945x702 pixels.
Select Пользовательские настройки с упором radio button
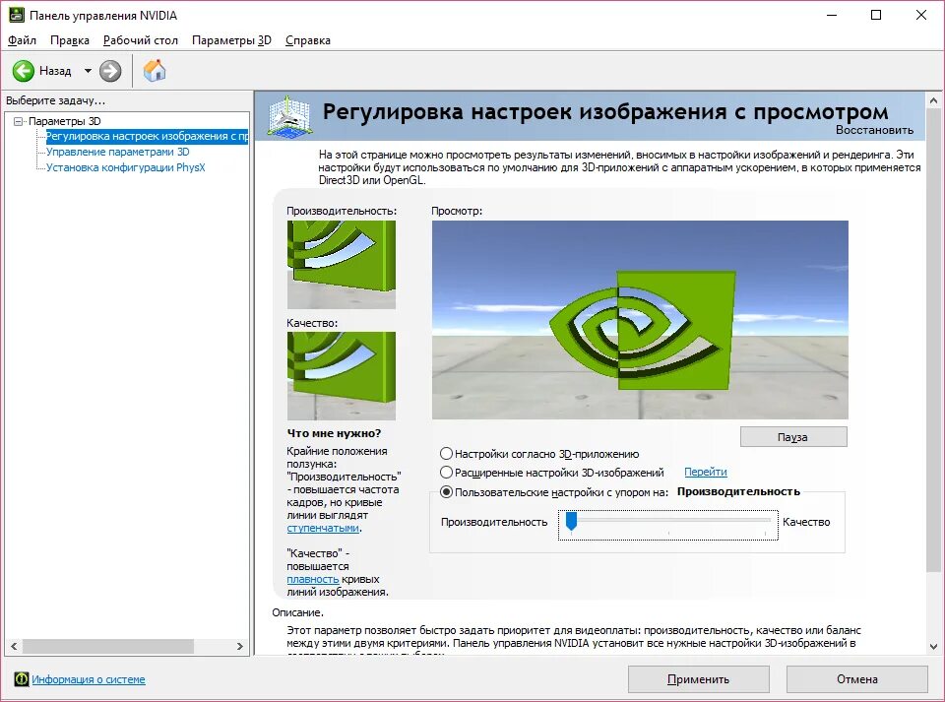click(x=446, y=492)
